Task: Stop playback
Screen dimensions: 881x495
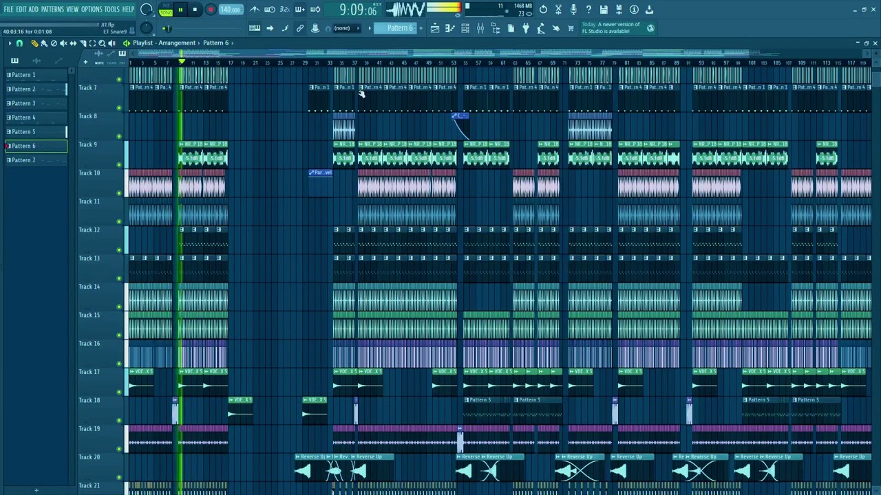Action: [195, 10]
